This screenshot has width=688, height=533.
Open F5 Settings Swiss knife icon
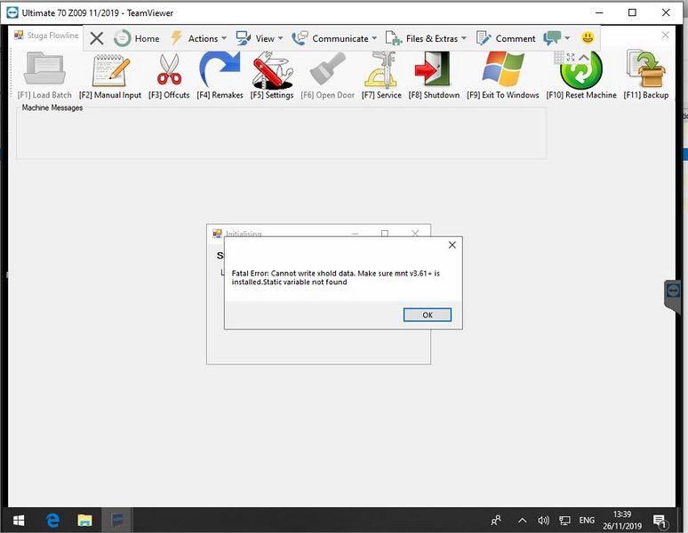[x=272, y=69]
